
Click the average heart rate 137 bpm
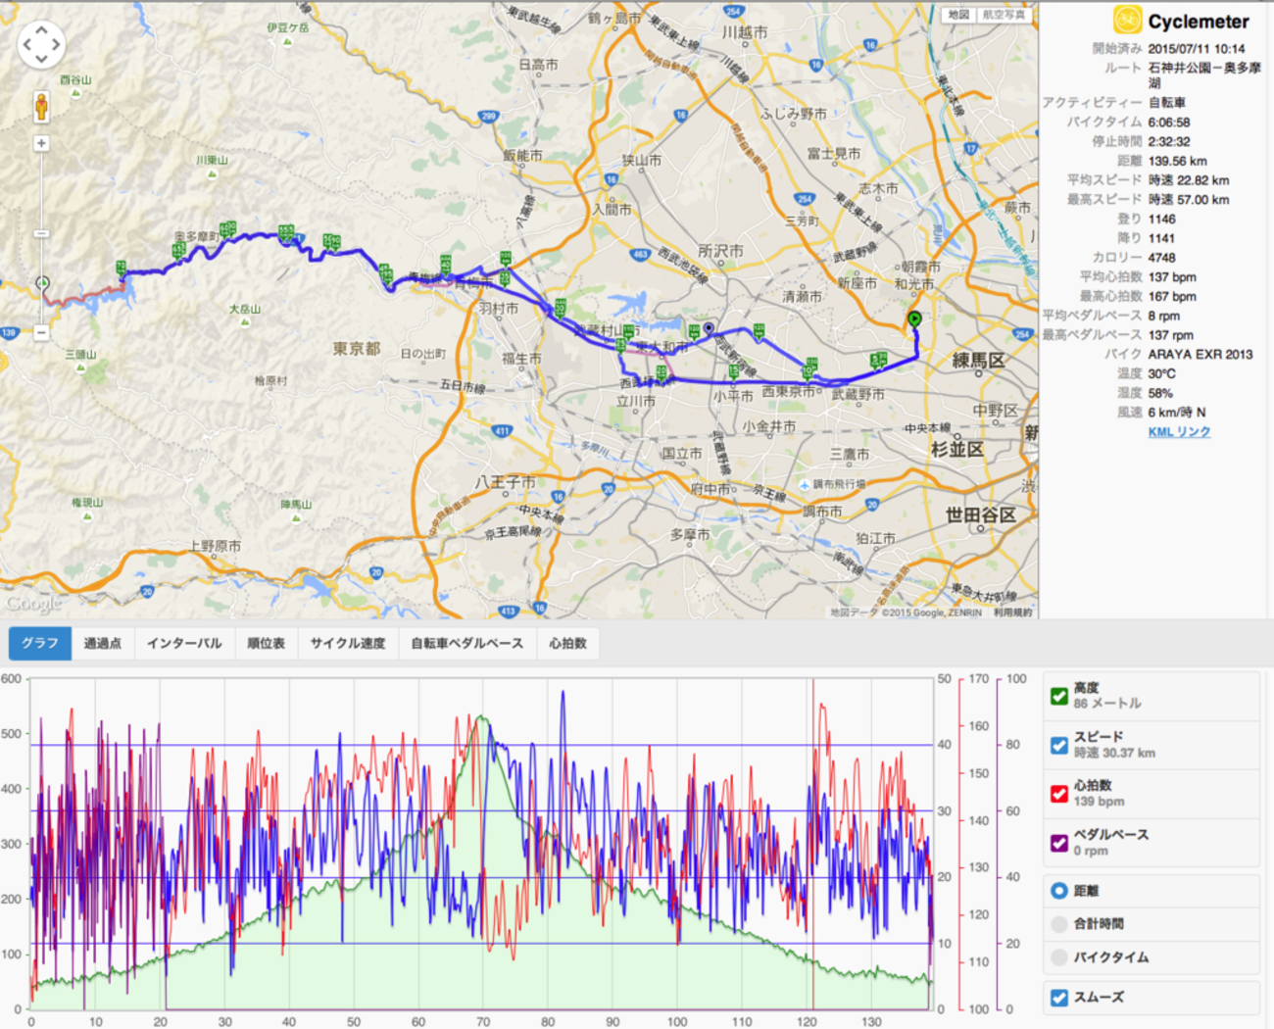[x=1172, y=277]
